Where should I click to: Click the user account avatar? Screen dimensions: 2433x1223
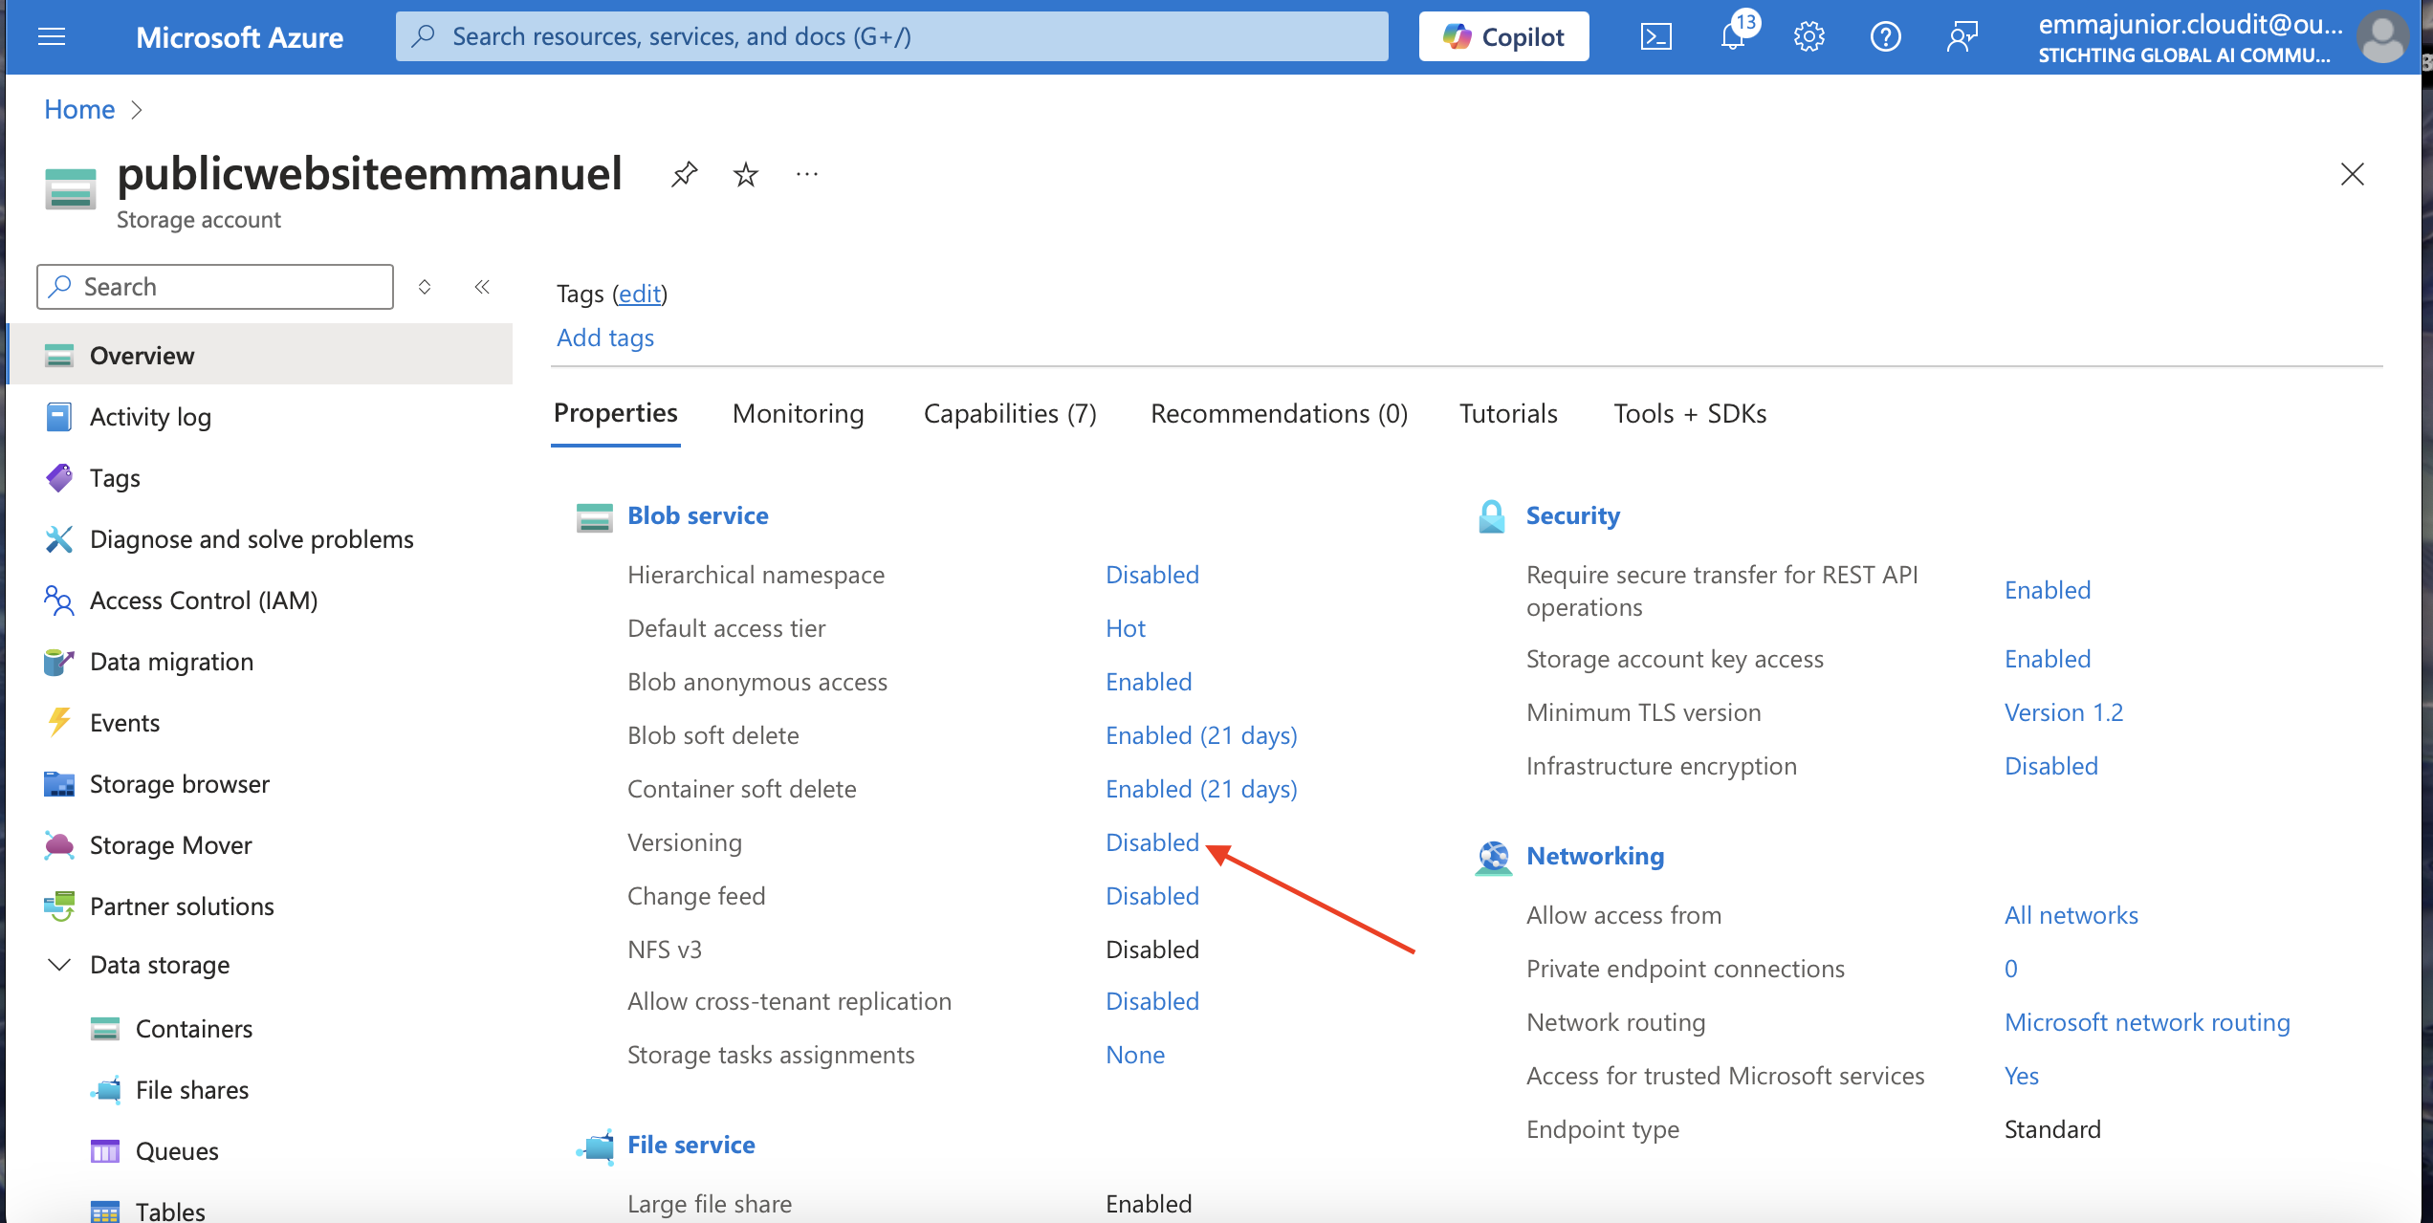click(2382, 36)
